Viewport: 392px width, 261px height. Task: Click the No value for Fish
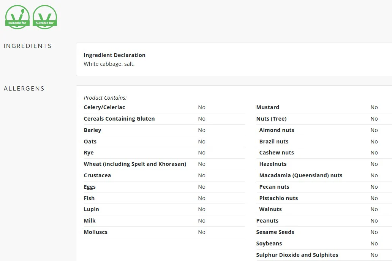click(202, 198)
